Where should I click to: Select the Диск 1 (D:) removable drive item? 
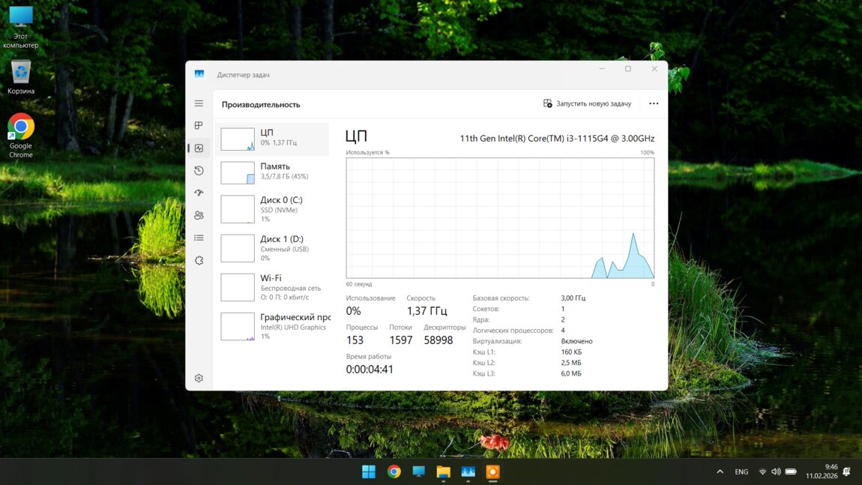(x=273, y=248)
